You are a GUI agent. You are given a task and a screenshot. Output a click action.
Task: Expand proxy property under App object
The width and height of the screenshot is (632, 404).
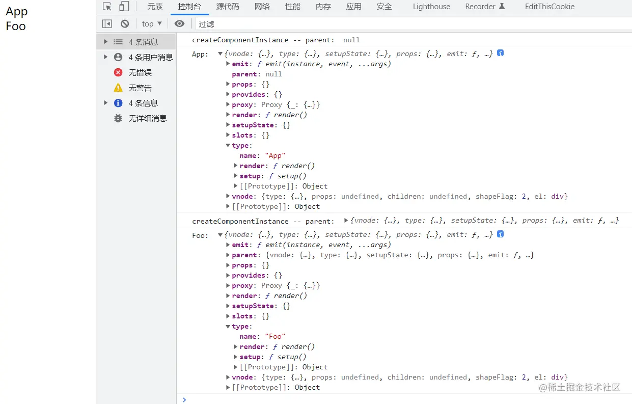pos(228,104)
